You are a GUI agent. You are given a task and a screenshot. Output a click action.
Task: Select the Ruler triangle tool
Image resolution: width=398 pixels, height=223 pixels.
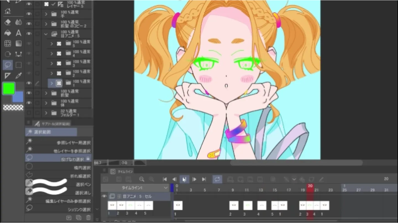tap(8, 75)
